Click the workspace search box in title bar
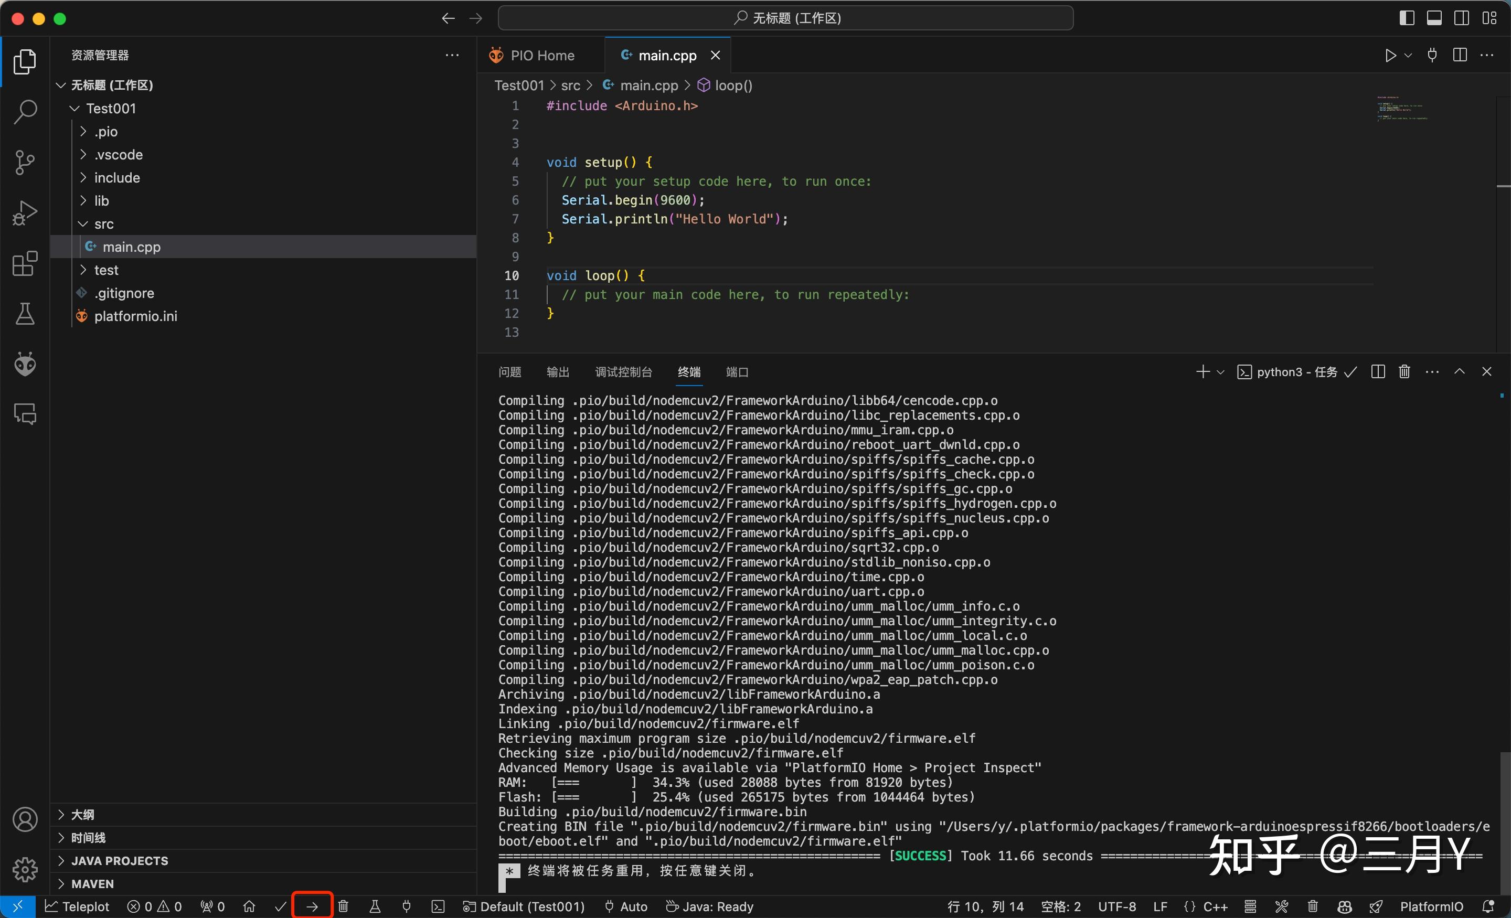This screenshot has height=918, width=1511. (x=785, y=18)
